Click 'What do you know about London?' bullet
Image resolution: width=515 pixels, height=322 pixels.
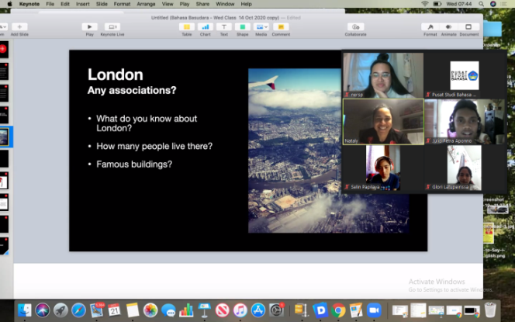147,123
